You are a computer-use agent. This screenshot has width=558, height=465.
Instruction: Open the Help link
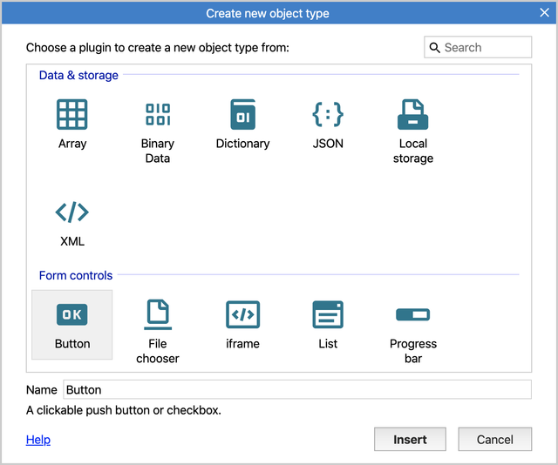click(38, 440)
